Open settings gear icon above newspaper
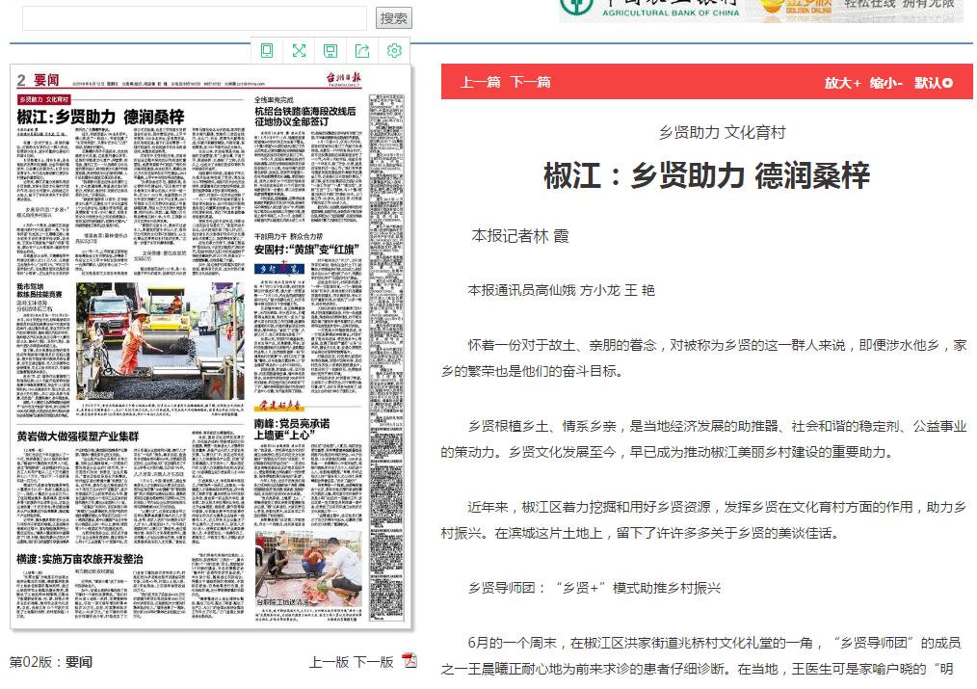 tap(394, 51)
